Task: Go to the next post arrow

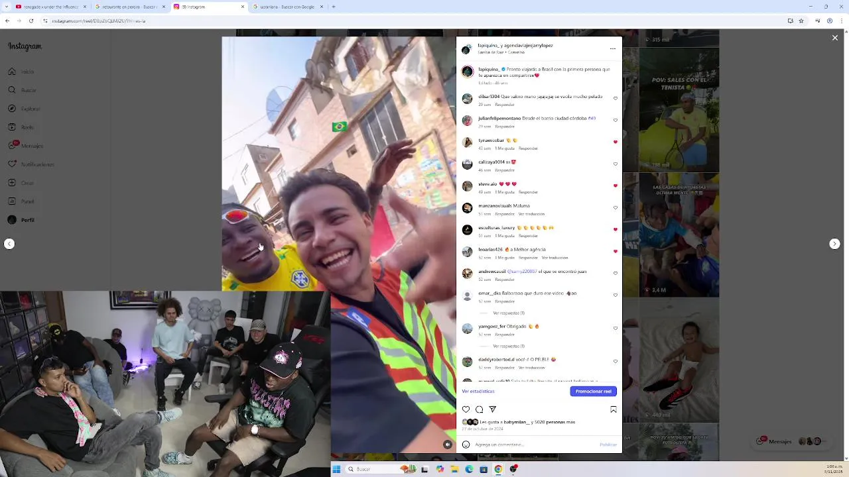Action: coord(834,244)
